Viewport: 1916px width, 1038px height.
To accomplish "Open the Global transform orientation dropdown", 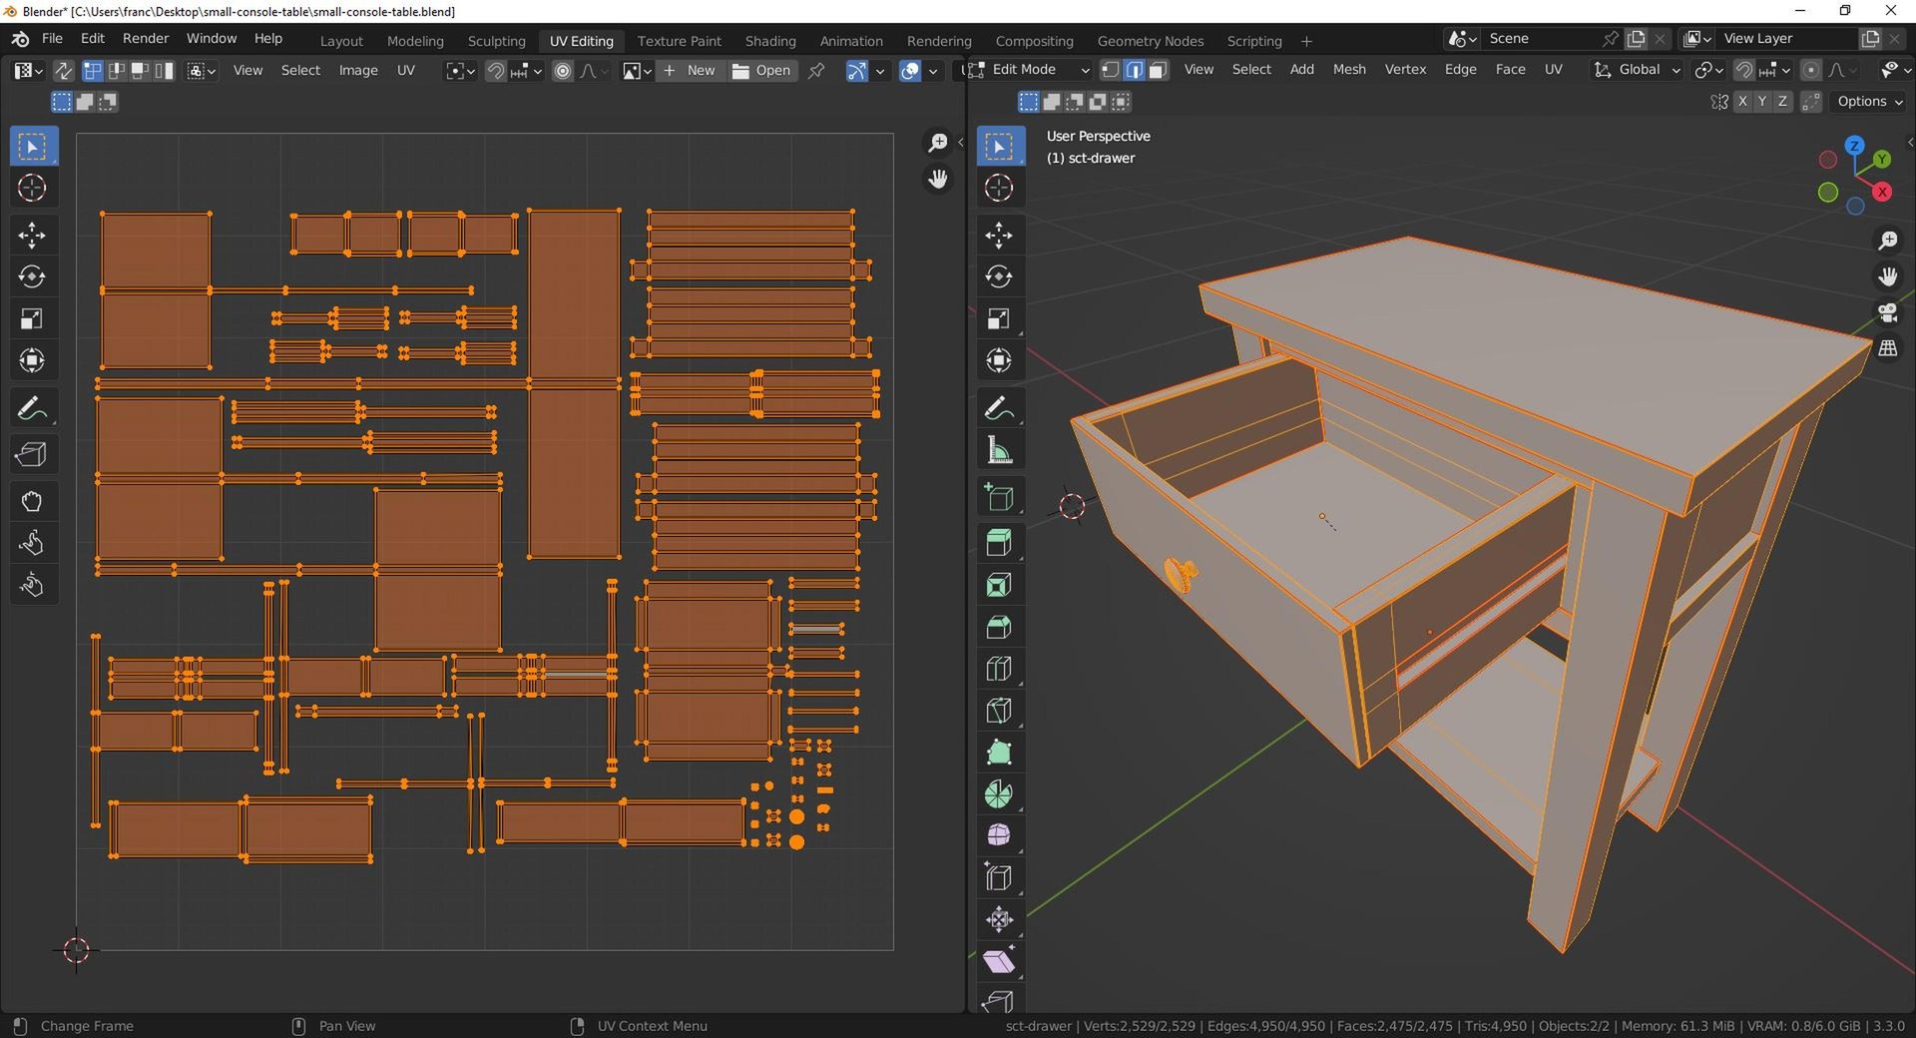I will (1637, 70).
